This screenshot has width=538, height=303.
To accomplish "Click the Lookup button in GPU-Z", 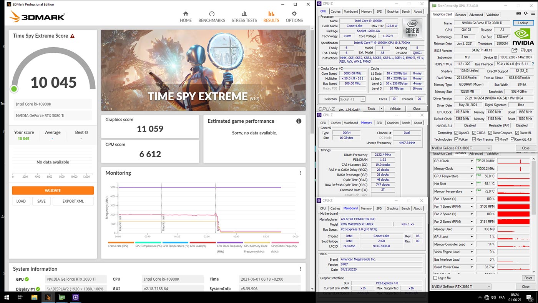I will [523, 23].
